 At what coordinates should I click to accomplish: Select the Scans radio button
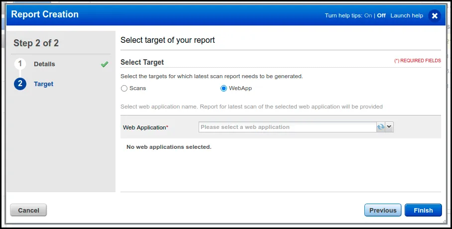tap(124, 88)
